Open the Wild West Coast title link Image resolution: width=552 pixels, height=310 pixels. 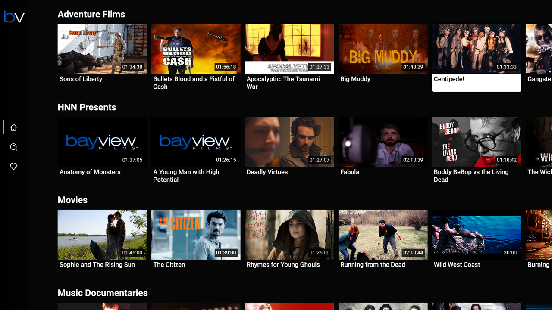(457, 264)
